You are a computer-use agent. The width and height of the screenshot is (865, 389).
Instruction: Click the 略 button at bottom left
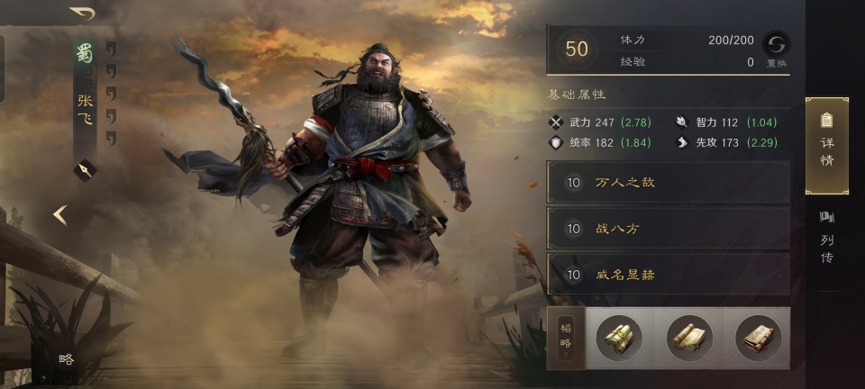click(66, 359)
